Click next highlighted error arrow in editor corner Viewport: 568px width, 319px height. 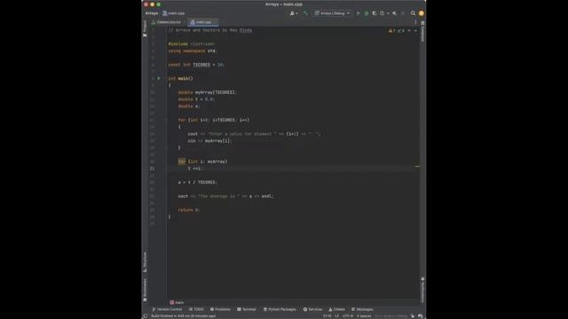[x=415, y=31]
